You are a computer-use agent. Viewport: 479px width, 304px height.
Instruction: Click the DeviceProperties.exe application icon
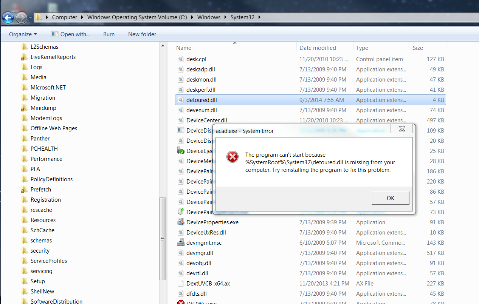(181, 222)
